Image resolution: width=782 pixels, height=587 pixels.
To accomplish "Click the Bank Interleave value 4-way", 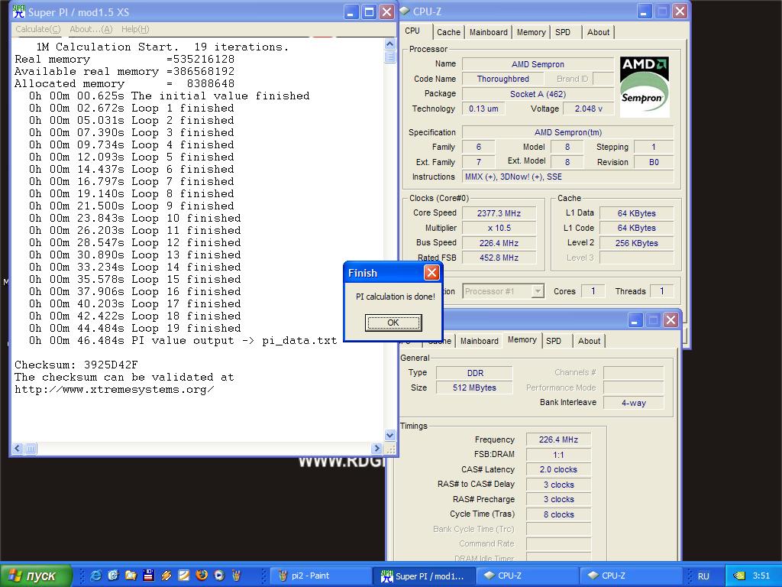I will coord(633,402).
